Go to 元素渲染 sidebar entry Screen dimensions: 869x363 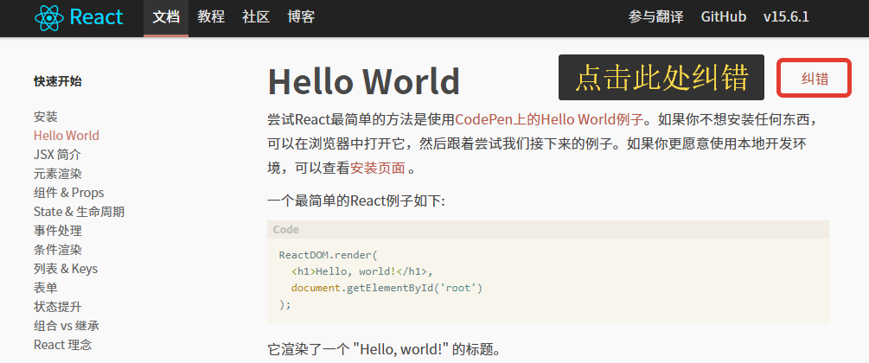58,174
